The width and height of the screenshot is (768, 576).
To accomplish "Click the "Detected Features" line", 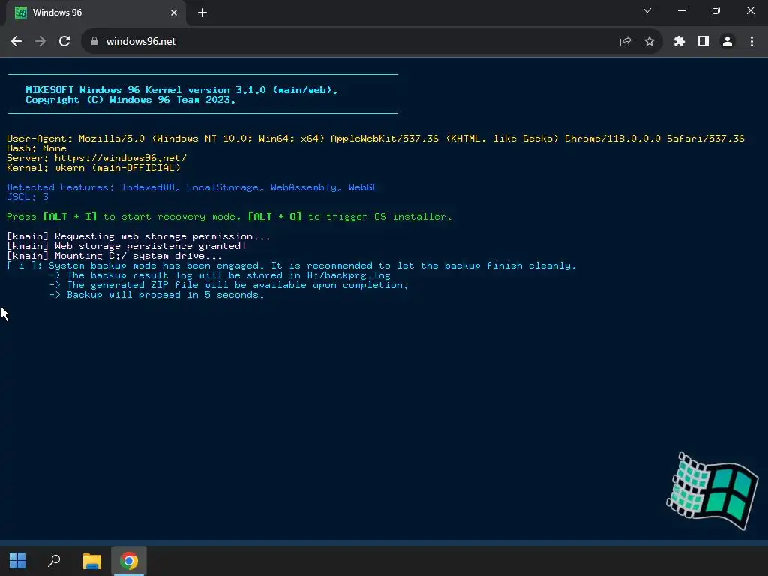I will (x=193, y=187).
